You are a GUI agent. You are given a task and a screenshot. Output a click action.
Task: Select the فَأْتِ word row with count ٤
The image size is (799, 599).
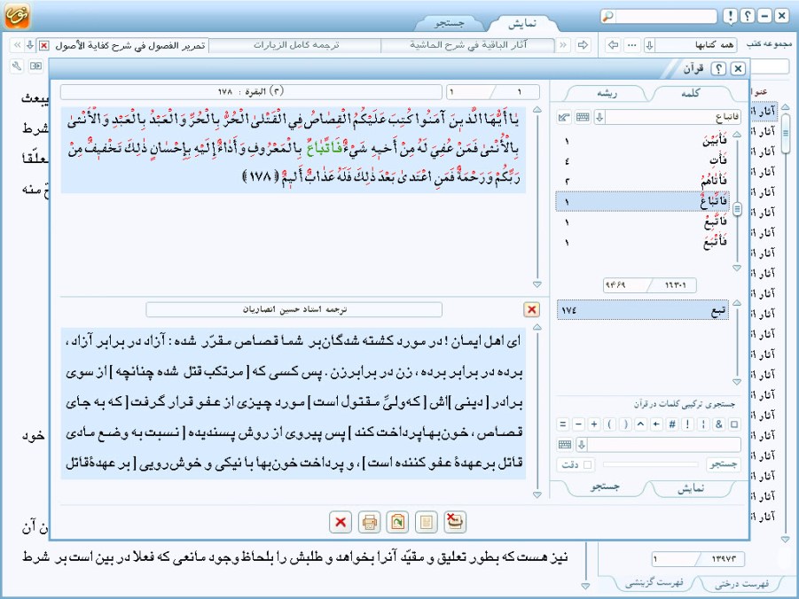pyautogui.click(x=643, y=161)
